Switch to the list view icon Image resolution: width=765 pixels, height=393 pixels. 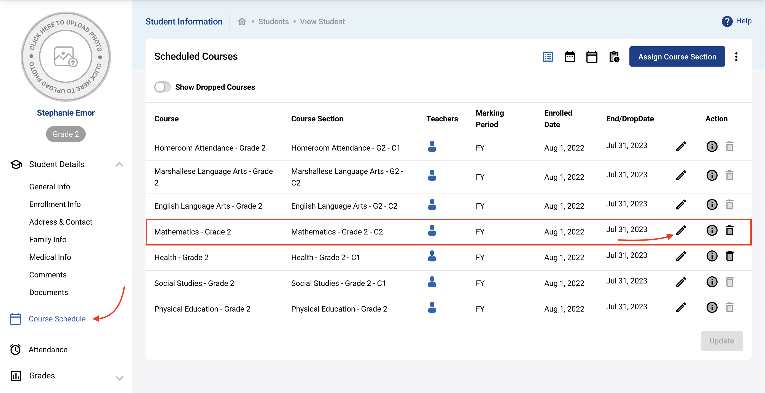coord(548,57)
